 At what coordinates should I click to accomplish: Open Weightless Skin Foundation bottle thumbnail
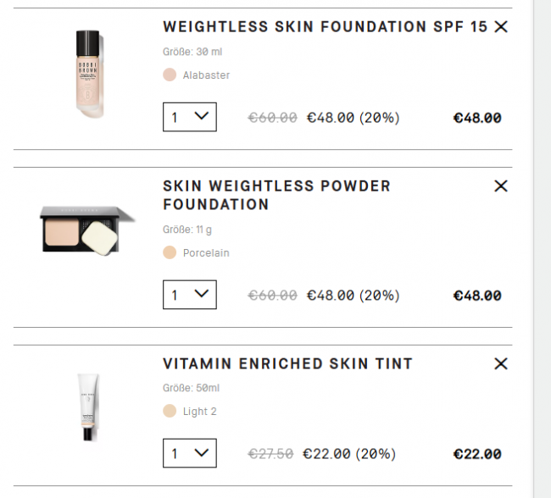click(87, 75)
